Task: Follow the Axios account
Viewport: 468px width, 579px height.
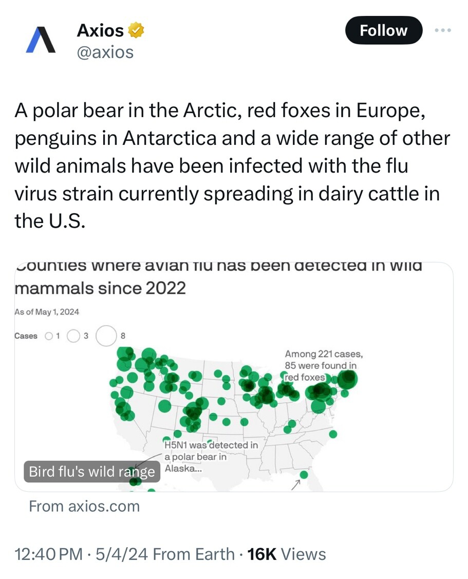Action: (x=383, y=30)
